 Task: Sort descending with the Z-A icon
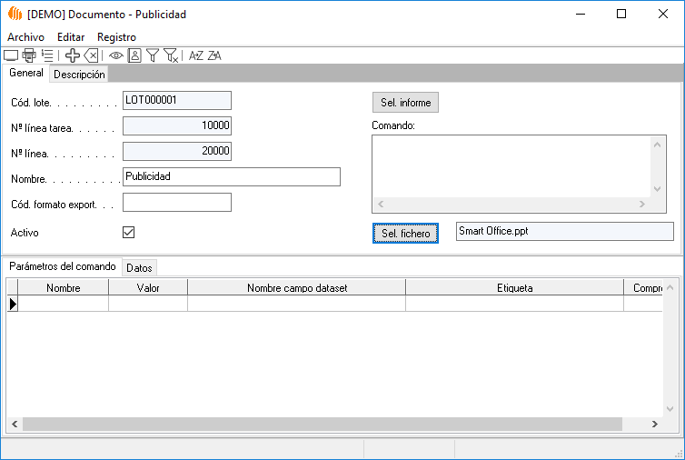(214, 55)
